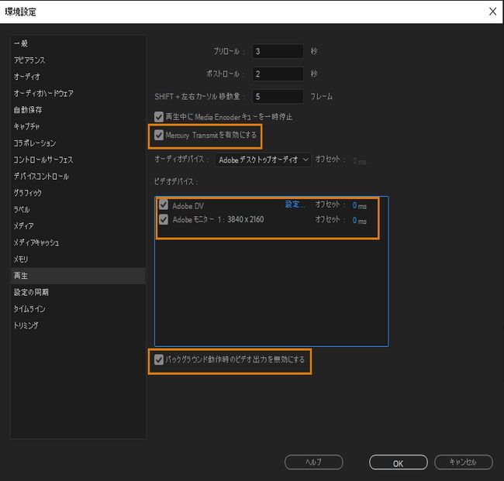The width and height of the screenshot is (504, 481).
Task: Close the 環境設定 dialog
Action: [x=492, y=12]
